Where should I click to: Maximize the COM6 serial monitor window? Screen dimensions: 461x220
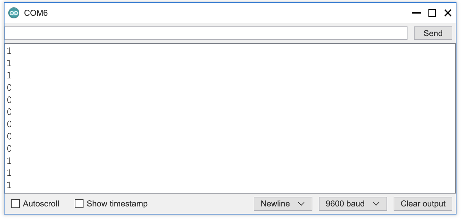pos(432,13)
